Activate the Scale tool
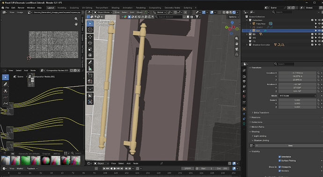Image resolution: width=323 pixels, height=177 pixels. tap(90, 49)
